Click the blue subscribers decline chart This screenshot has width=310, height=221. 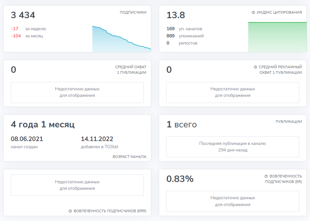click(122, 39)
